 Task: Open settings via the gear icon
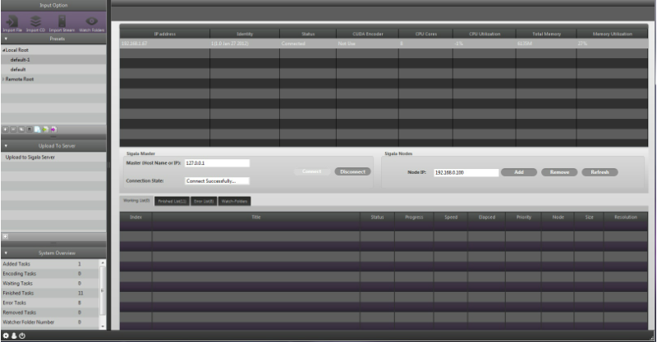6,335
